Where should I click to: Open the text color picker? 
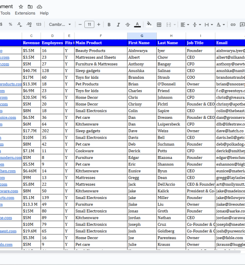tap(137, 25)
